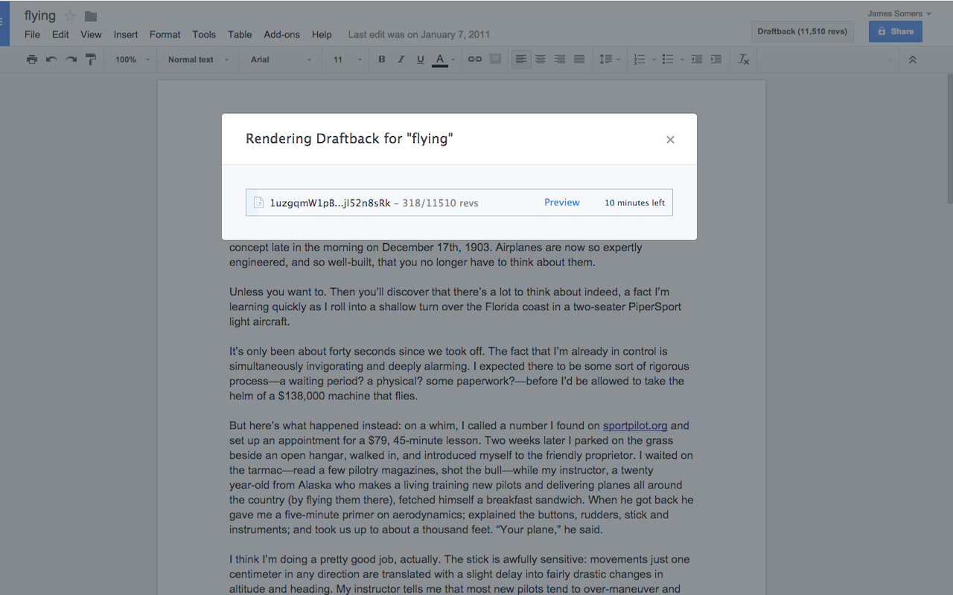953x595 pixels.
Task: Click the increase indent icon
Action: 715,59
